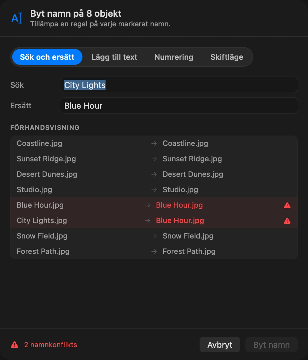Focus the Sök field containing City Lights

pos(179,85)
